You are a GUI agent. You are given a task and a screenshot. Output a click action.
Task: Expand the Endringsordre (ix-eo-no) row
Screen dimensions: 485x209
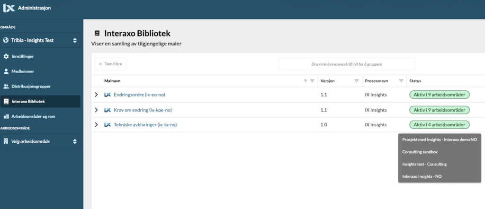tap(97, 95)
